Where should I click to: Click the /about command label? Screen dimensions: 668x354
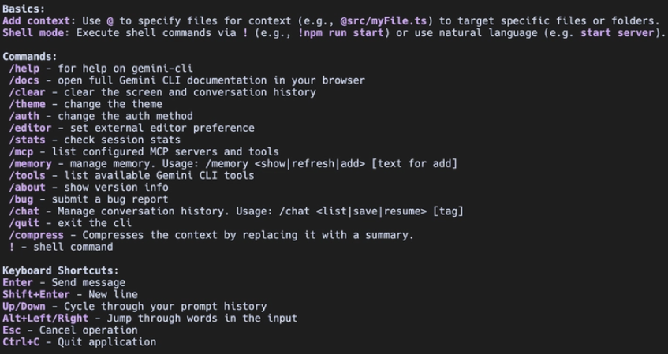(x=28, y=187)
